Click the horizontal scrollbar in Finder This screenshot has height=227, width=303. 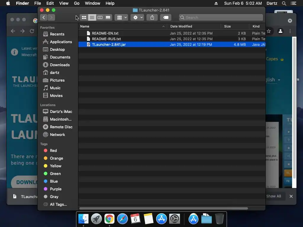tap(163, 208)
